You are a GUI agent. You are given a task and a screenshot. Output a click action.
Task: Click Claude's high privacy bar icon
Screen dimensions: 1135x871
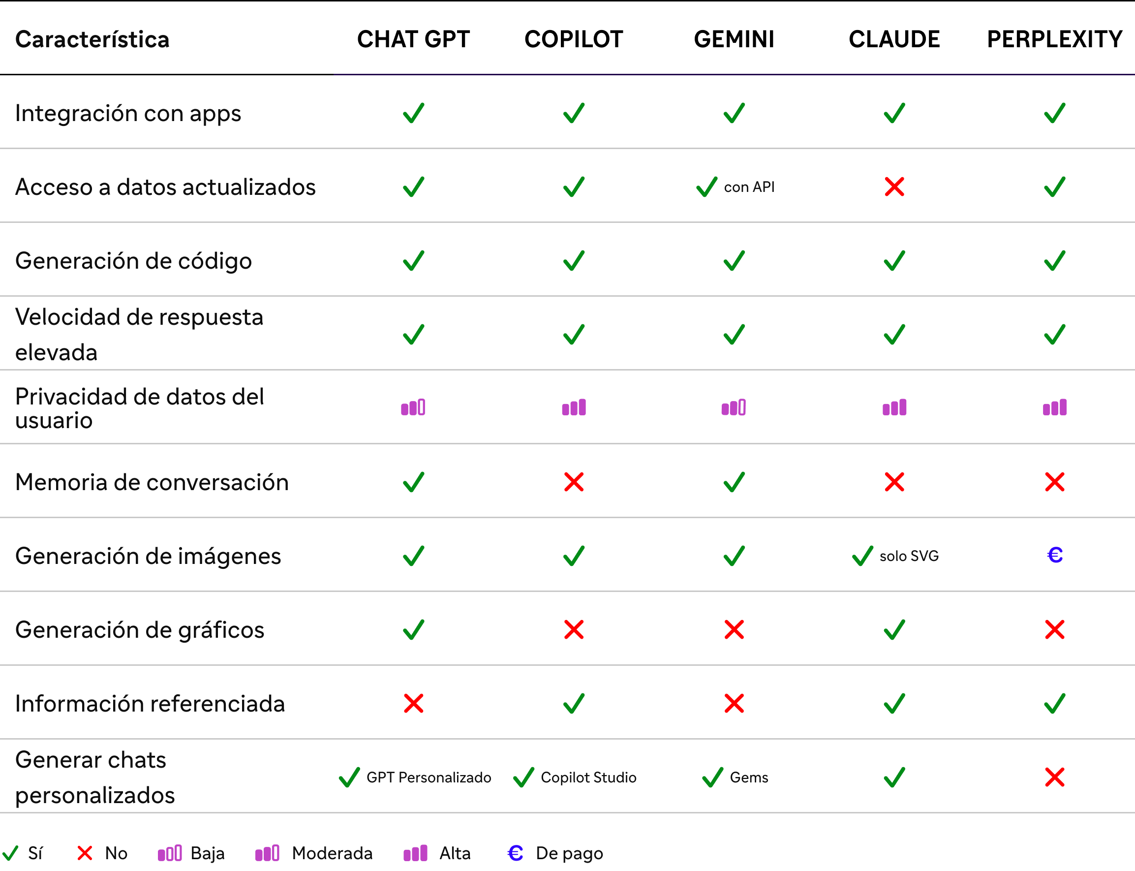point(894,407)
